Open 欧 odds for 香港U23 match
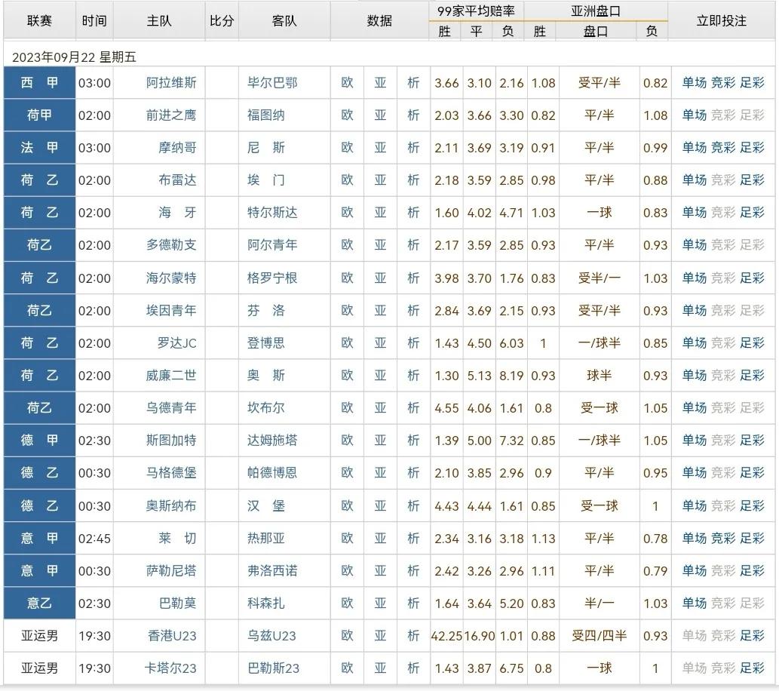779x691 pixels. click(x=346, y=635)
